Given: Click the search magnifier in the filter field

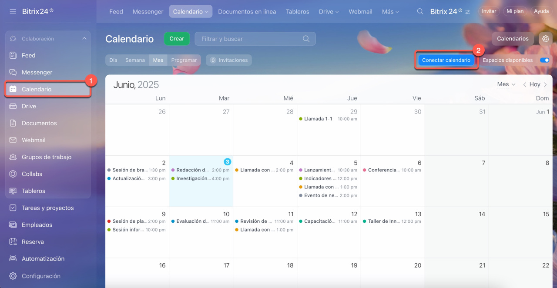Looking at the screenshot, I should [x=306, y=39].
